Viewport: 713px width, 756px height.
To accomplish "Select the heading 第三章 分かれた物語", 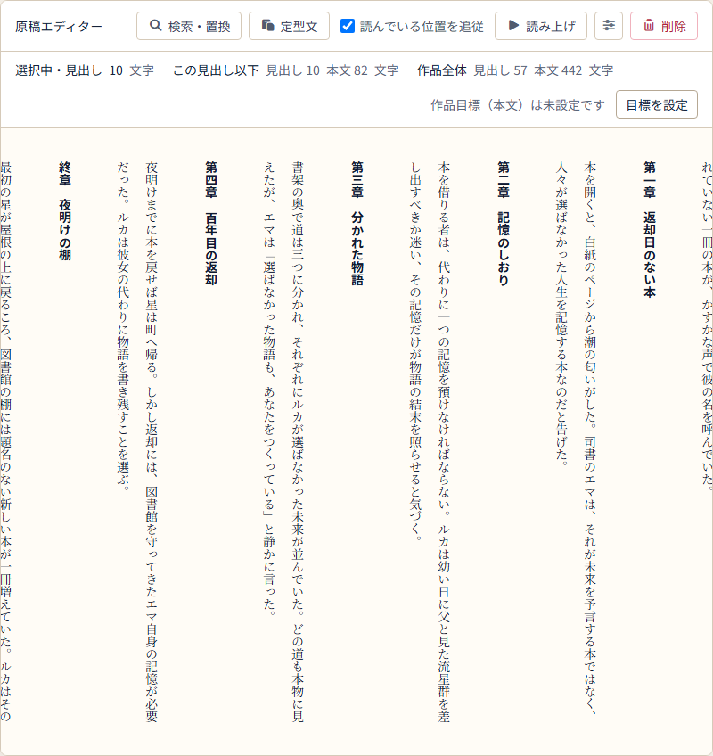I will (357, 223).
